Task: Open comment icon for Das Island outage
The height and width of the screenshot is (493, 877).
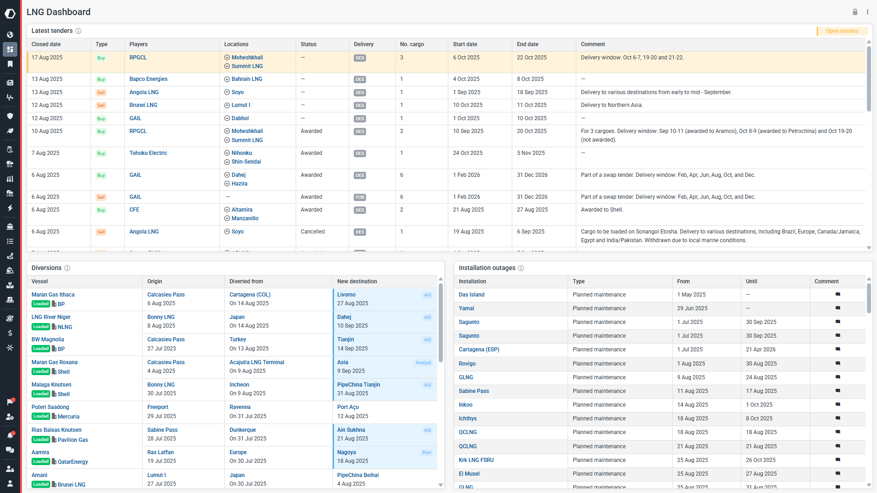Action: [x=838, y=295]
